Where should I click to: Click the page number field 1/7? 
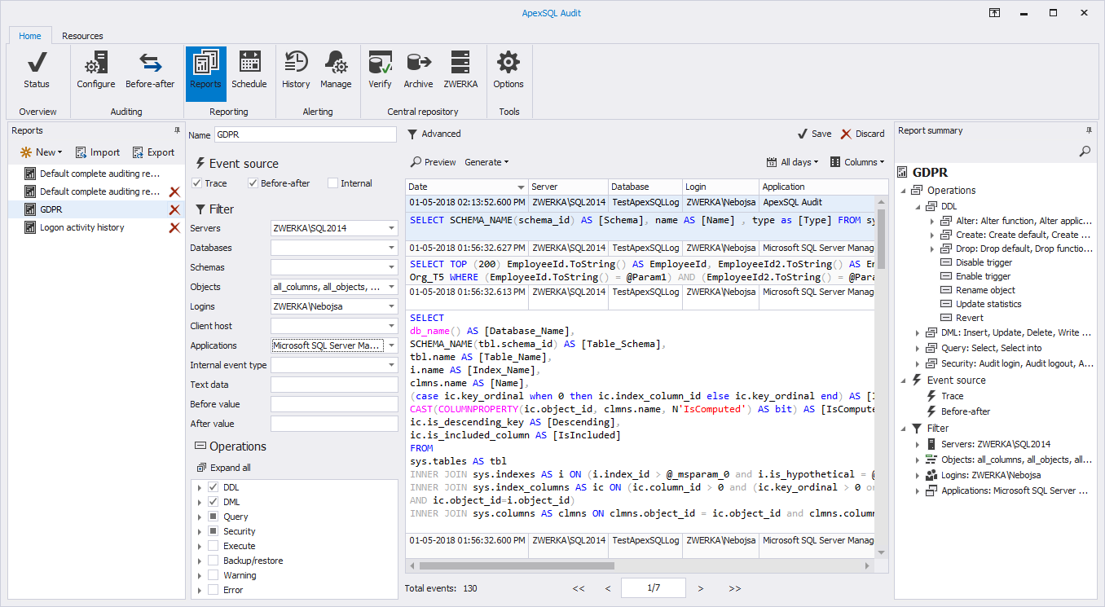pyautogui.click(x=654, y=587)
